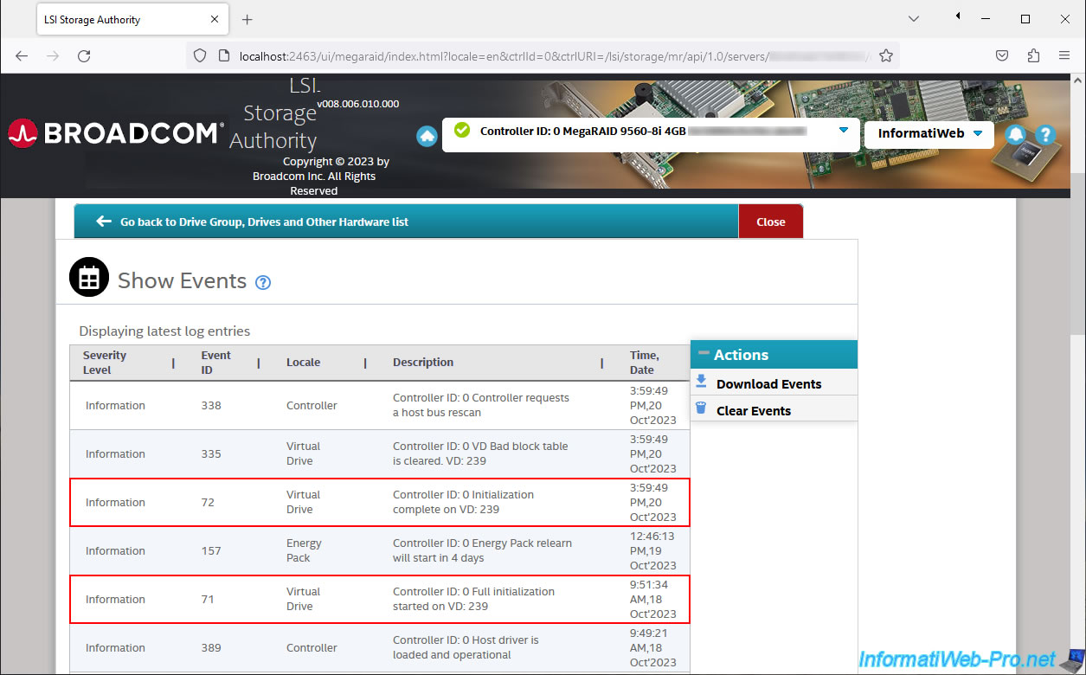
Task: Click the help icon next to Show Events
Action: 263,282
